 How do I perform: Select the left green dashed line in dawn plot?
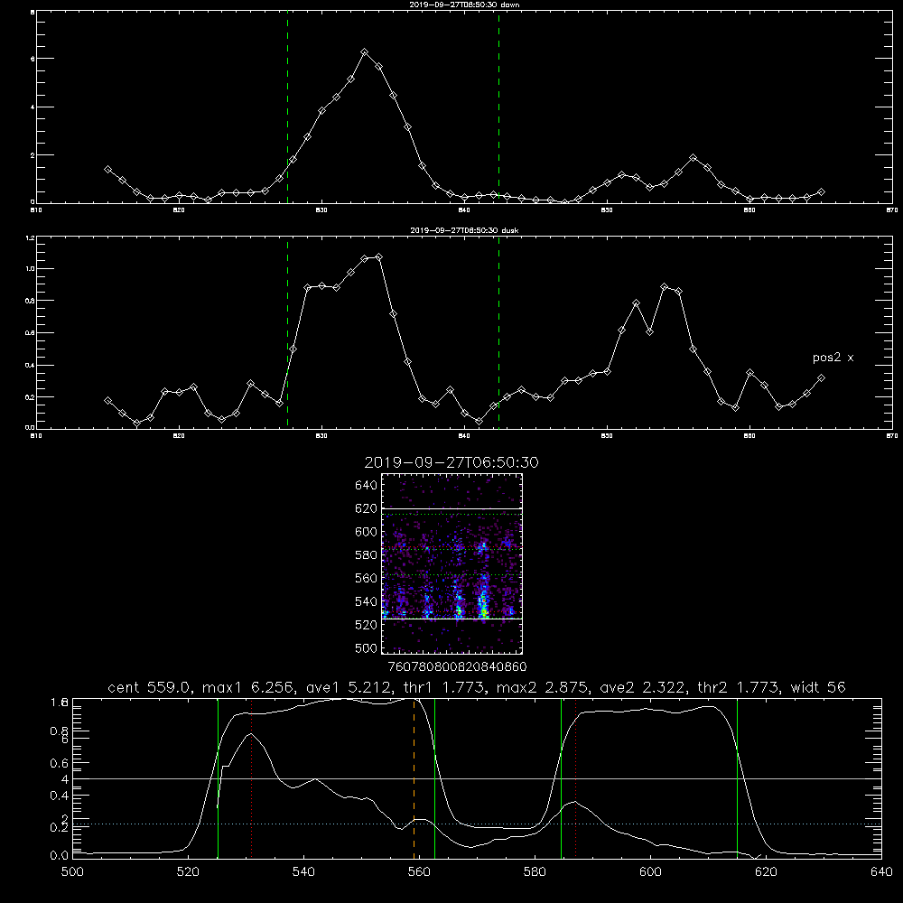pos(287,107)
